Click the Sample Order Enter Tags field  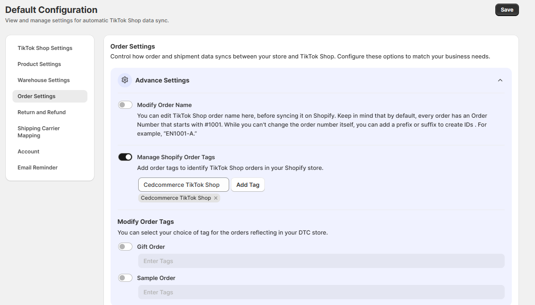[x=321, y=292]
